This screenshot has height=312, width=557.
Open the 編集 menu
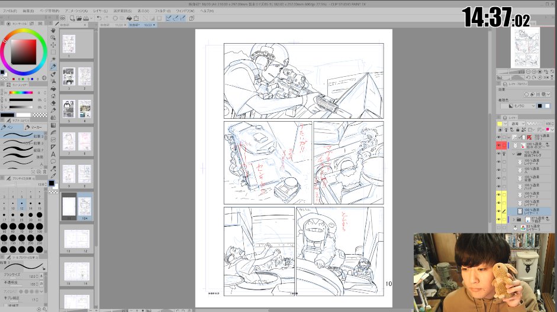click(x=28, y=11)
